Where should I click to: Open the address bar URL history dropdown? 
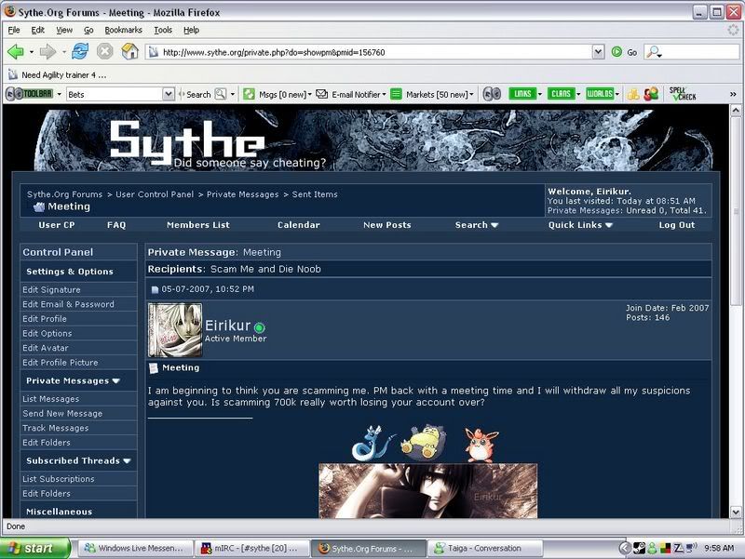coord(598,52)
